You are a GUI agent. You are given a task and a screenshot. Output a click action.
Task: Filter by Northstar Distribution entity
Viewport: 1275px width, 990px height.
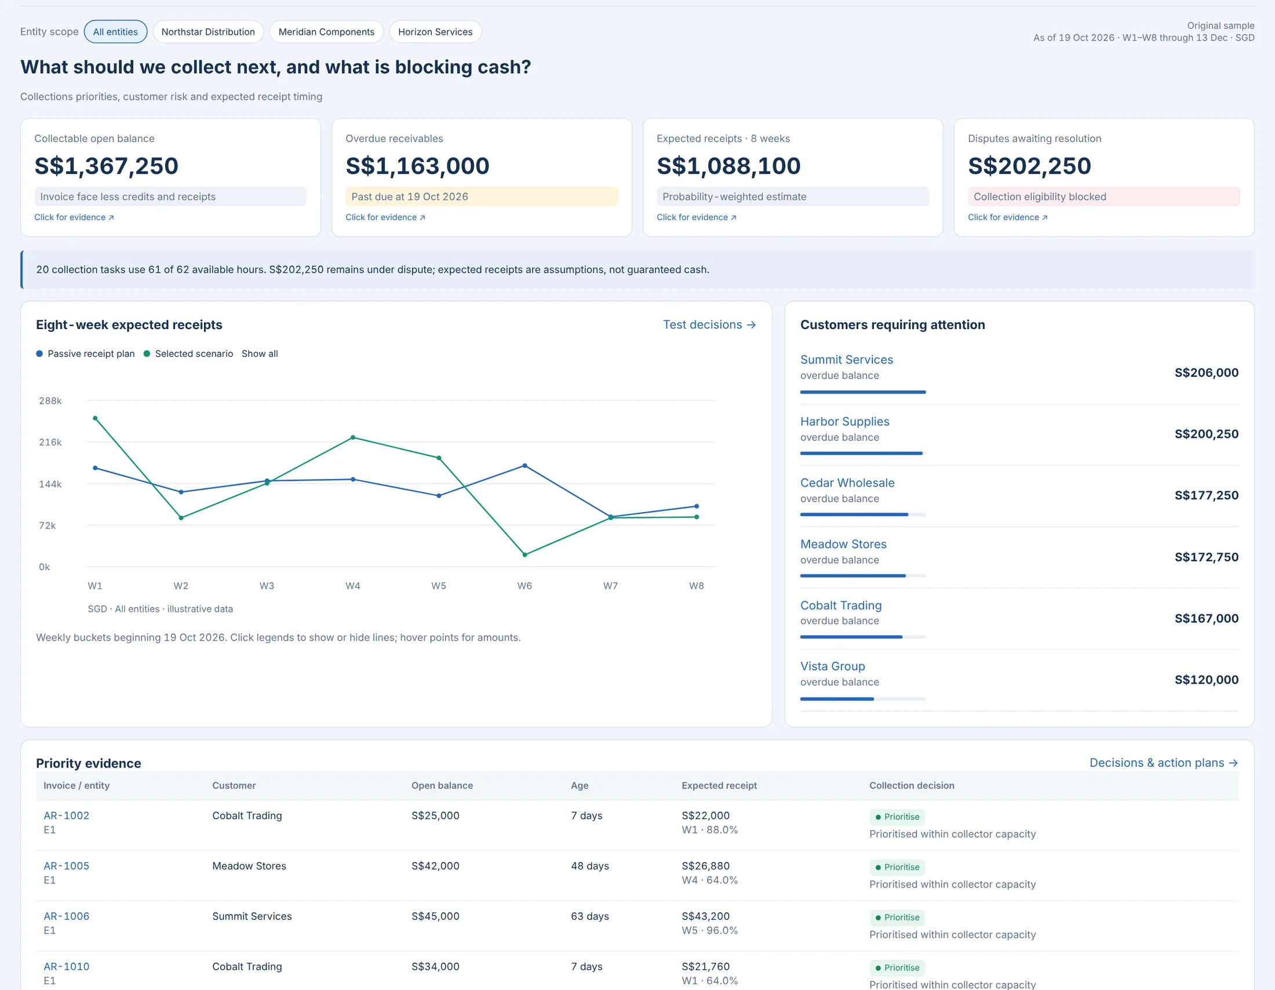point(208,31)
